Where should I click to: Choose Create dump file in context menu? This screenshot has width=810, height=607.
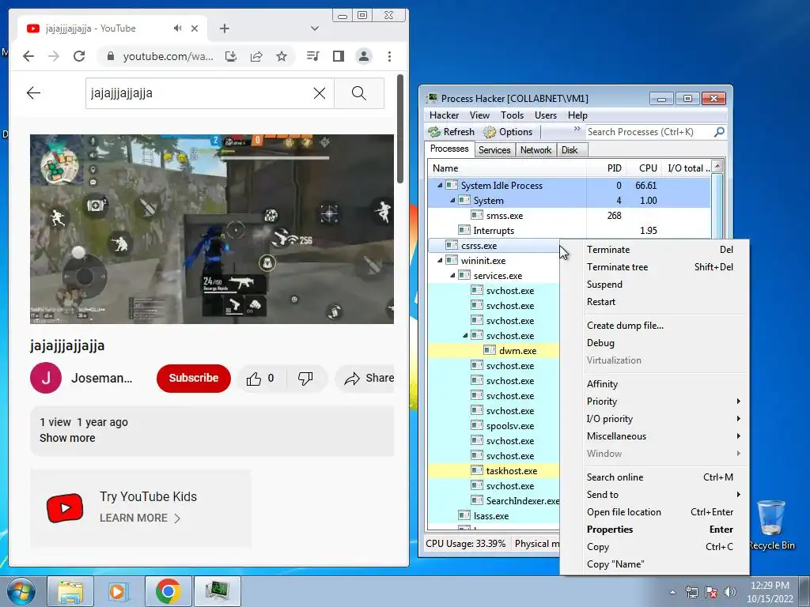click(654, 326)
